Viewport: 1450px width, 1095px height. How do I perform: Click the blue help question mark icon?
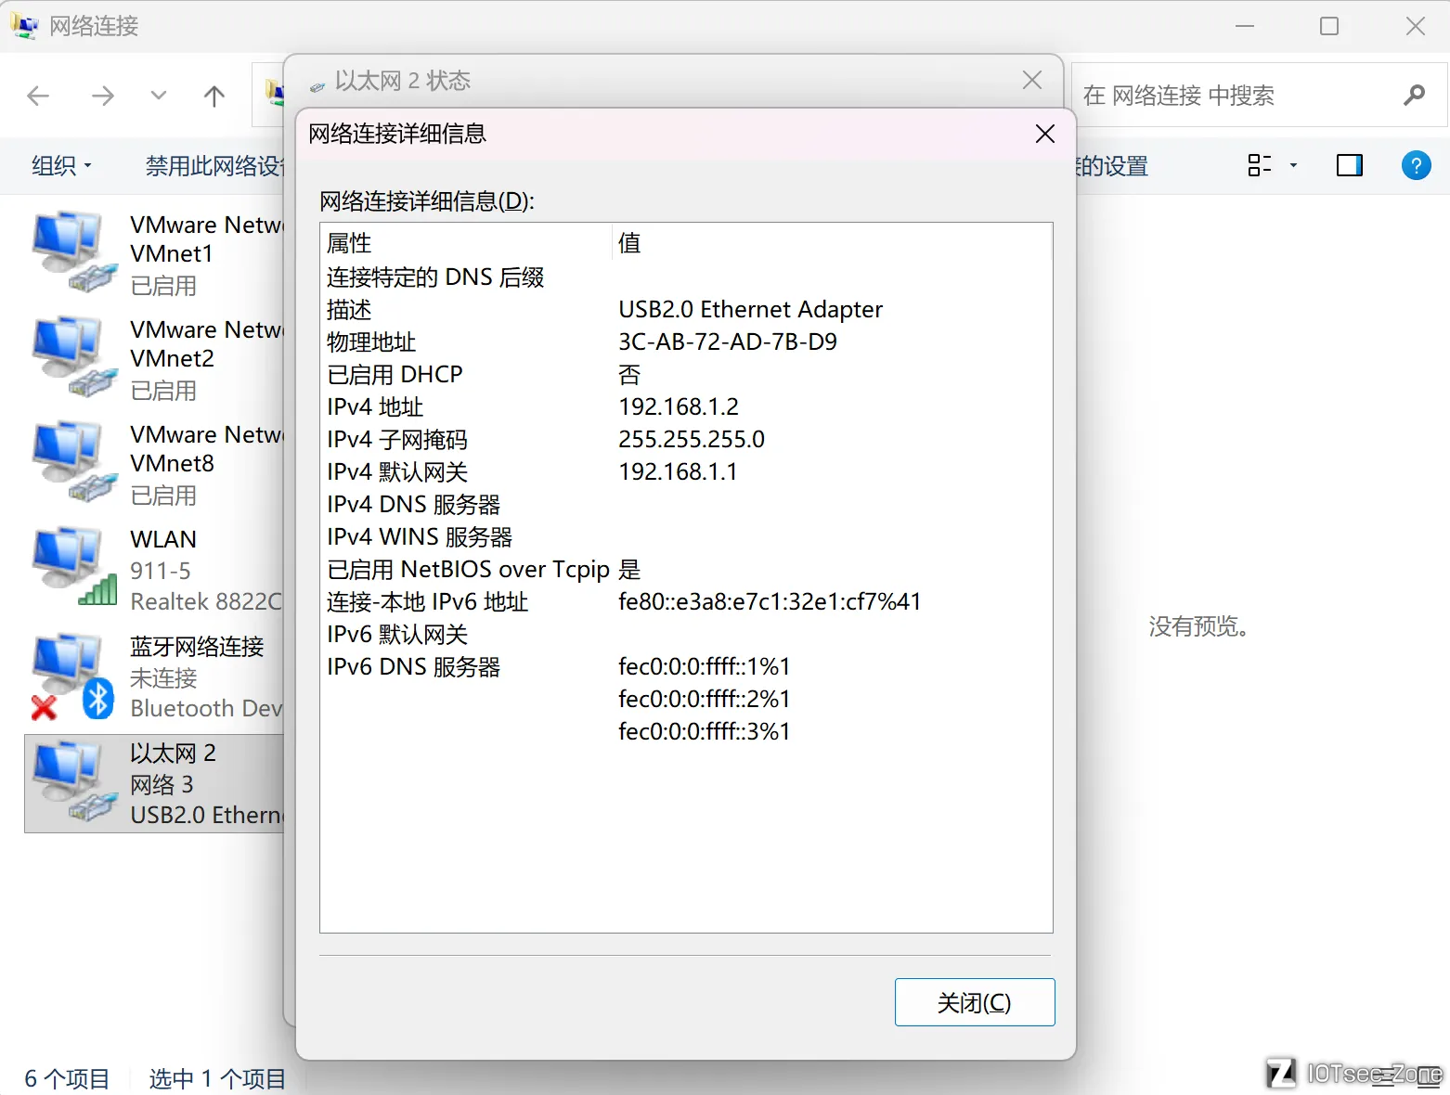(x=1415, y=166)
